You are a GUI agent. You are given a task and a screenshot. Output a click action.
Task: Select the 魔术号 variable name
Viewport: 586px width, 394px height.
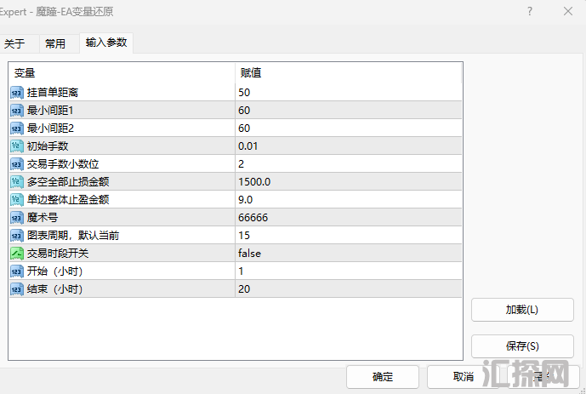[x=43, y=218]
